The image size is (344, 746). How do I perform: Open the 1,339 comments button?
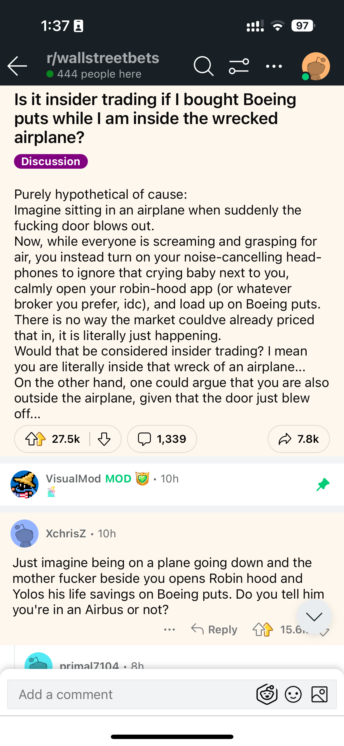pyautogui.click(x=162, y=439)
